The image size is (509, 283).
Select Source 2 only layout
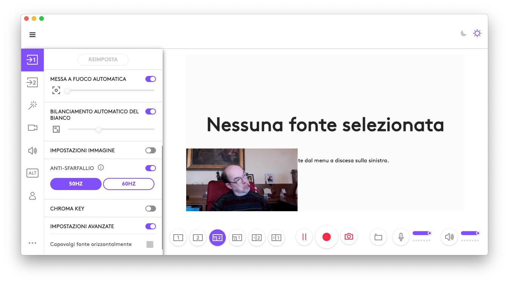198,238
